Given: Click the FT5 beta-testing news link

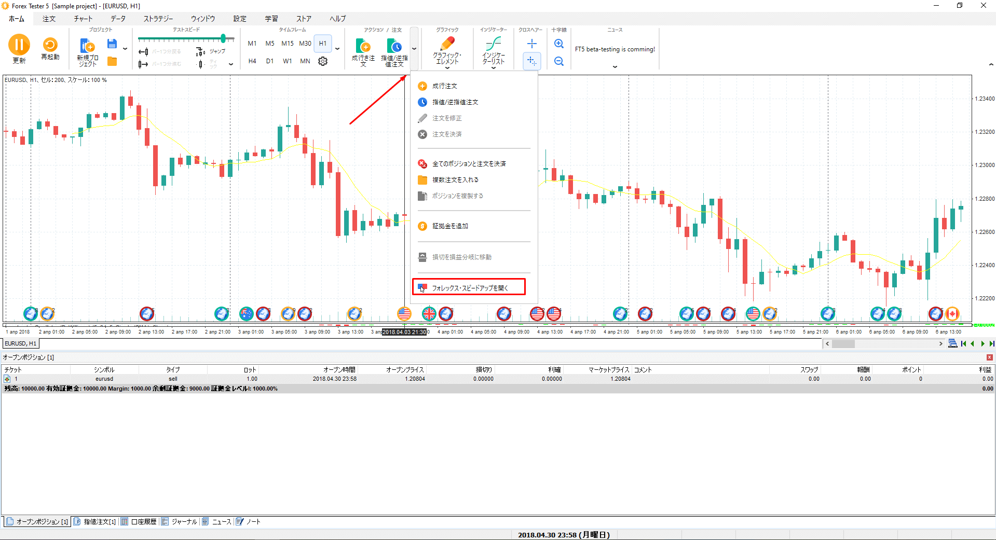Looking at the screenshot, I should [615, 49].
